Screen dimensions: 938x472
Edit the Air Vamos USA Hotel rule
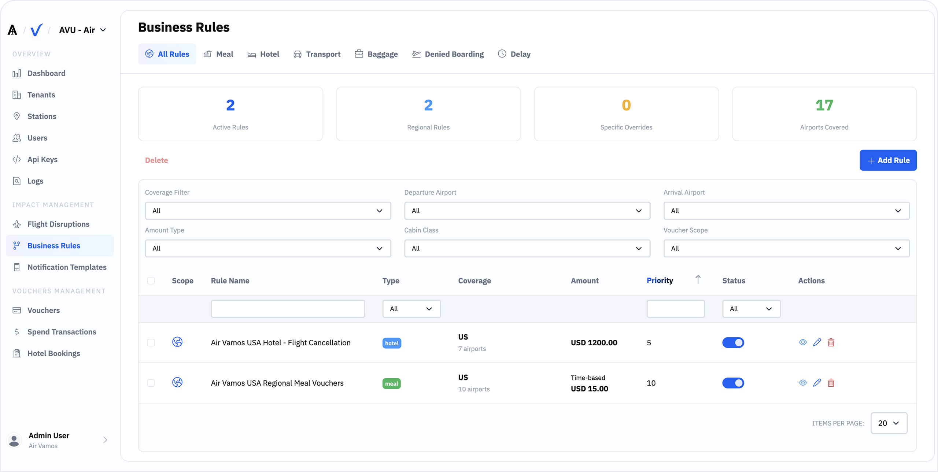(817, 342)
